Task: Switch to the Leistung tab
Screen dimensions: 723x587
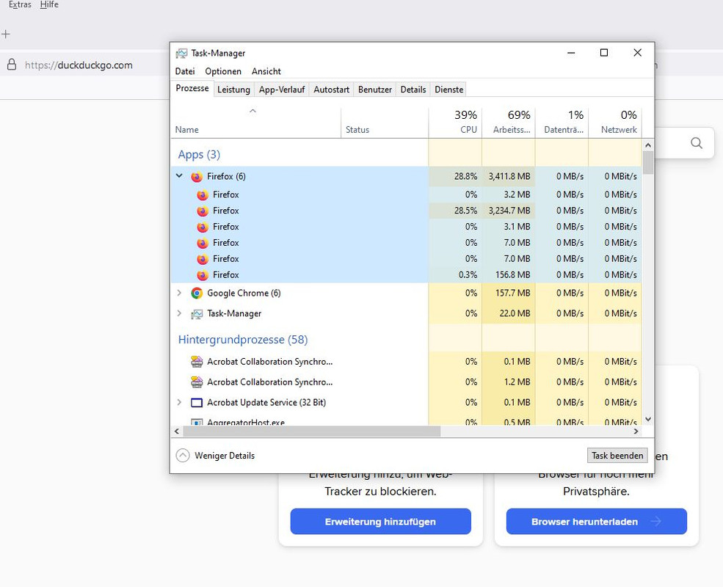Action: coord(233,90)
